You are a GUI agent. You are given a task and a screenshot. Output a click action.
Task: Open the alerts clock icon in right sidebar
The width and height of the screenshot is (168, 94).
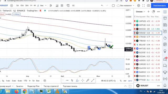[x=165, y=18]
